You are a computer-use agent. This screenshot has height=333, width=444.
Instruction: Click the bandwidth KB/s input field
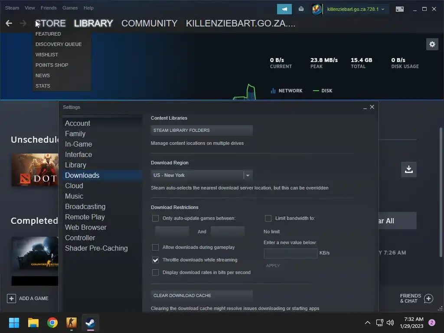291,253
